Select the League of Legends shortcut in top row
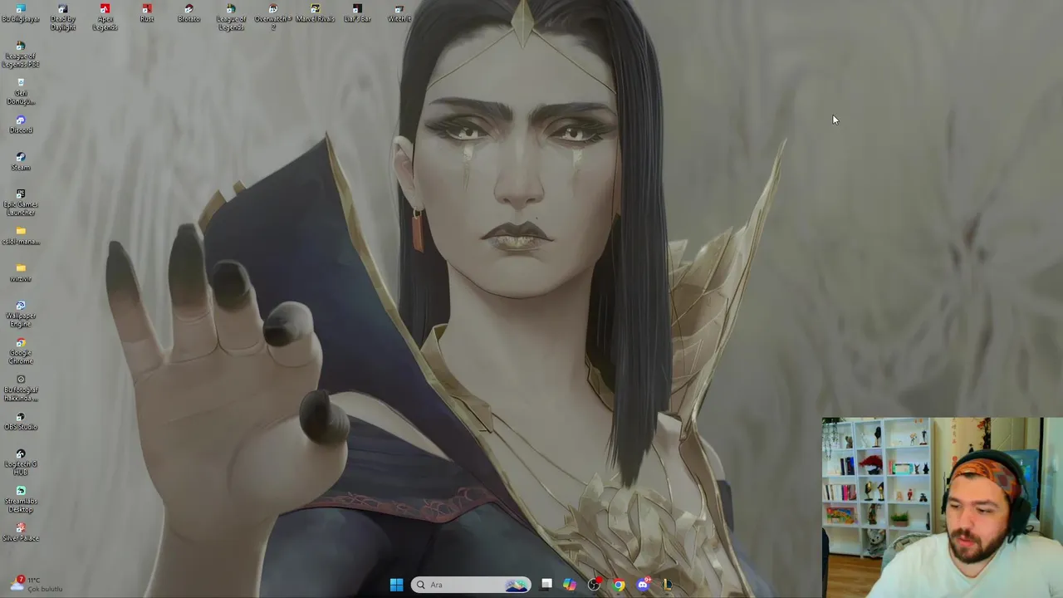Viewport: 1063px width, 598px height. [x=231, y=17]
